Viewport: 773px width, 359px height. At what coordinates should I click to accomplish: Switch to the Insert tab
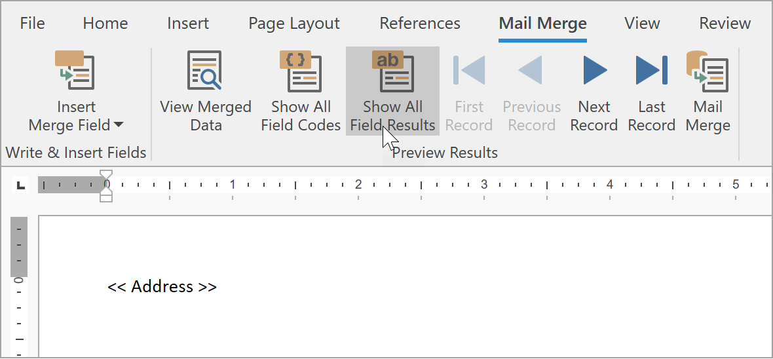[x=188, y=24]
